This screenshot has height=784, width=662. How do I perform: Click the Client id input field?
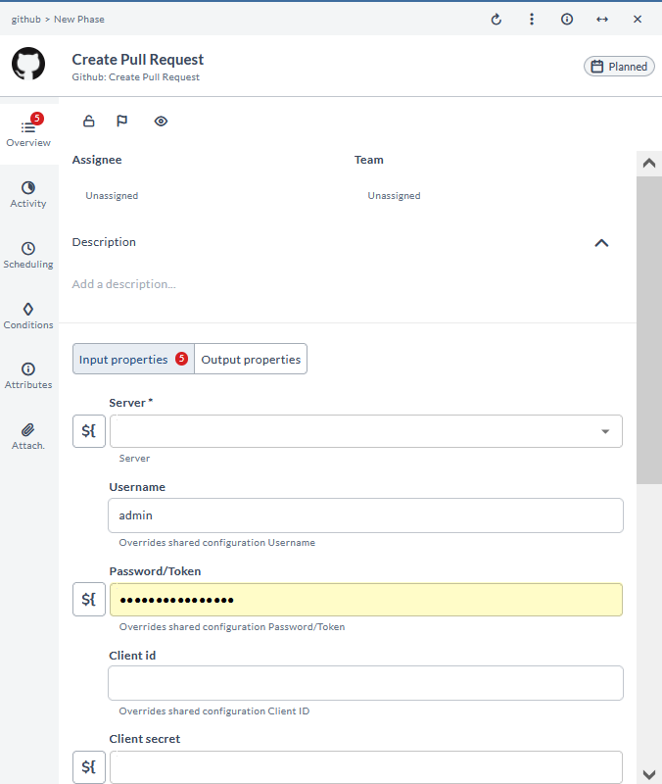click(365, 683)
